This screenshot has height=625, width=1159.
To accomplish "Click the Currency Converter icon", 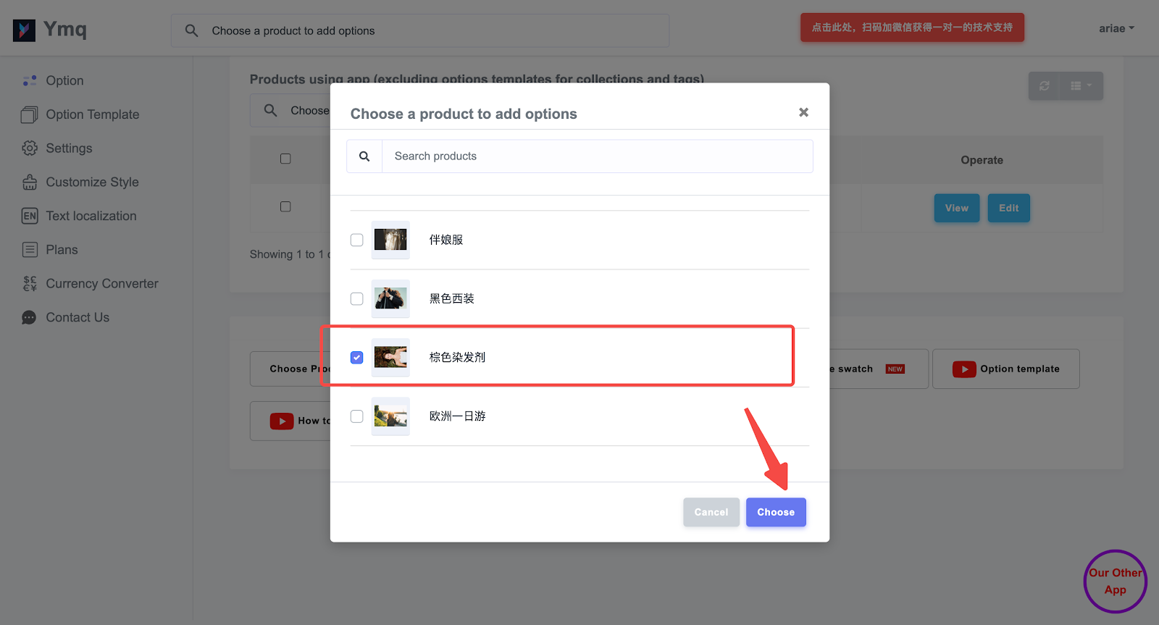I will [30, 284].
